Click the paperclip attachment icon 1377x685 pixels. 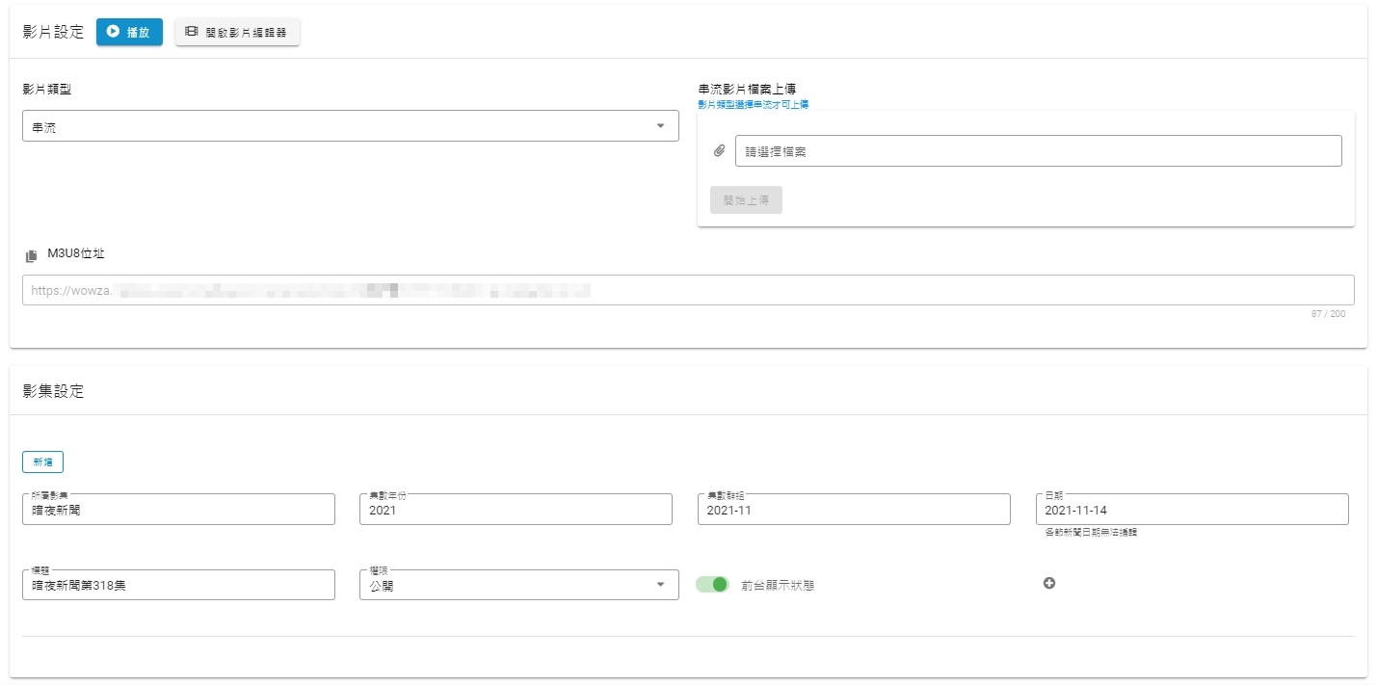pyautogui.click(x=719, y=151)
